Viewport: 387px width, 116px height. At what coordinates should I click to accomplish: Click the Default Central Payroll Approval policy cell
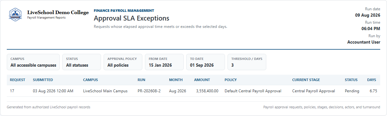253,91
